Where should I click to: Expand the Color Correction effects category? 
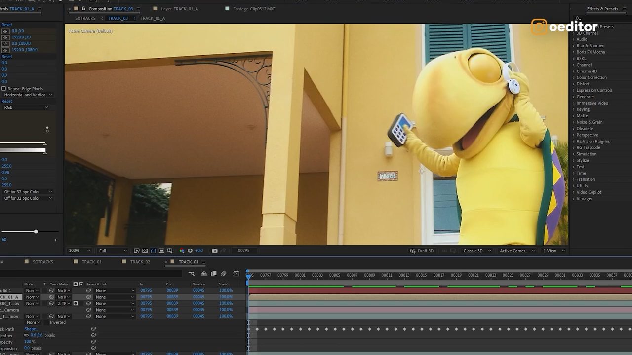pyautogui.click(x=573, y=78)
